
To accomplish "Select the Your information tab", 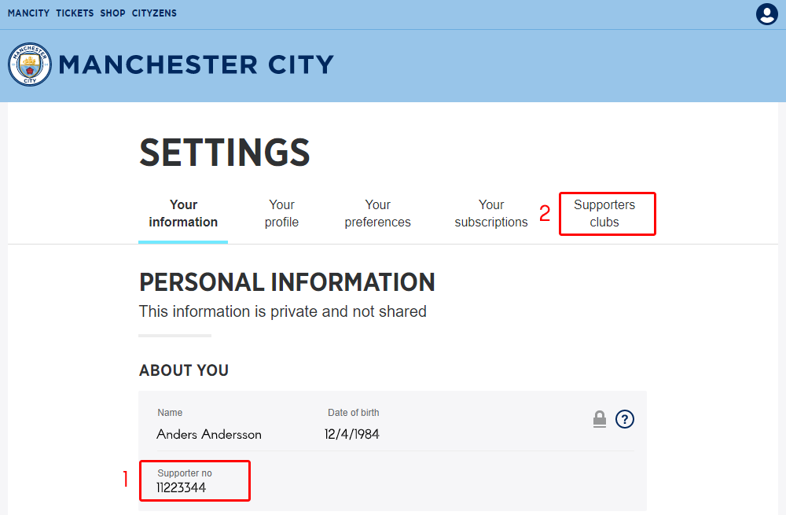I will (x=183, y=214).
